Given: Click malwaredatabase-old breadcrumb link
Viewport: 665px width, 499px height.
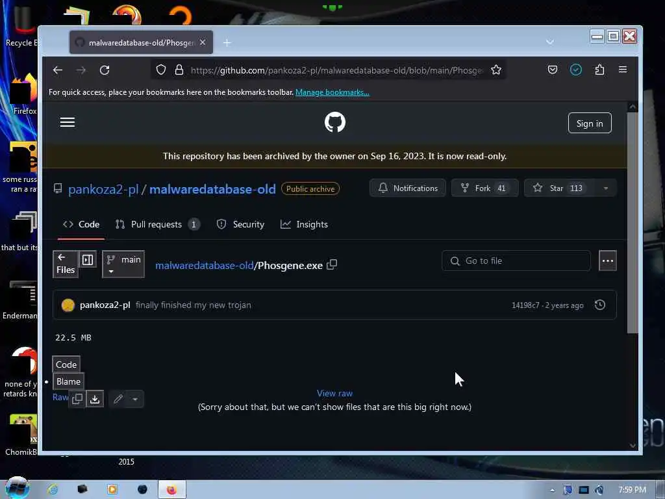Looking at the screenshot, I should (205, 266).
